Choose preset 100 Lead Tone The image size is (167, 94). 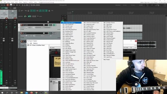pyautogui.click(x=112, y=57)
